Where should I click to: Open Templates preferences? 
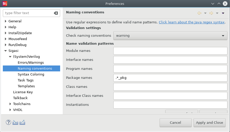[26, 86]
